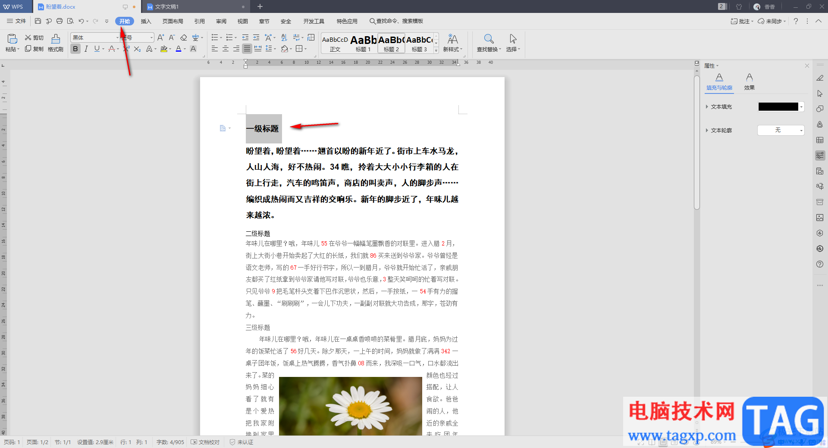Open the 页面布局 ribbon tab

(173, 21)
